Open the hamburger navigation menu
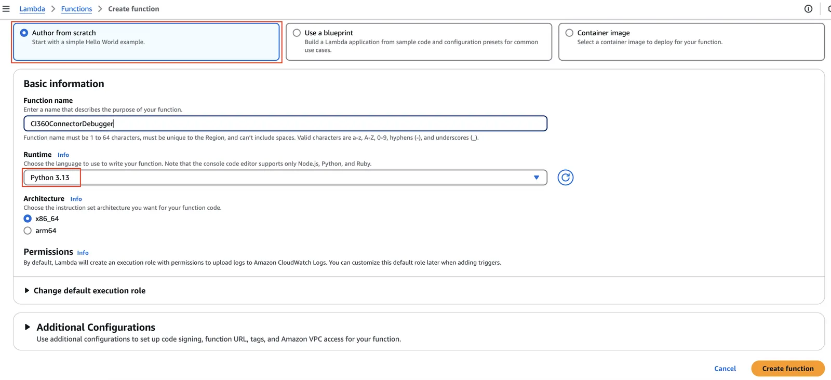 pos(6,9)
